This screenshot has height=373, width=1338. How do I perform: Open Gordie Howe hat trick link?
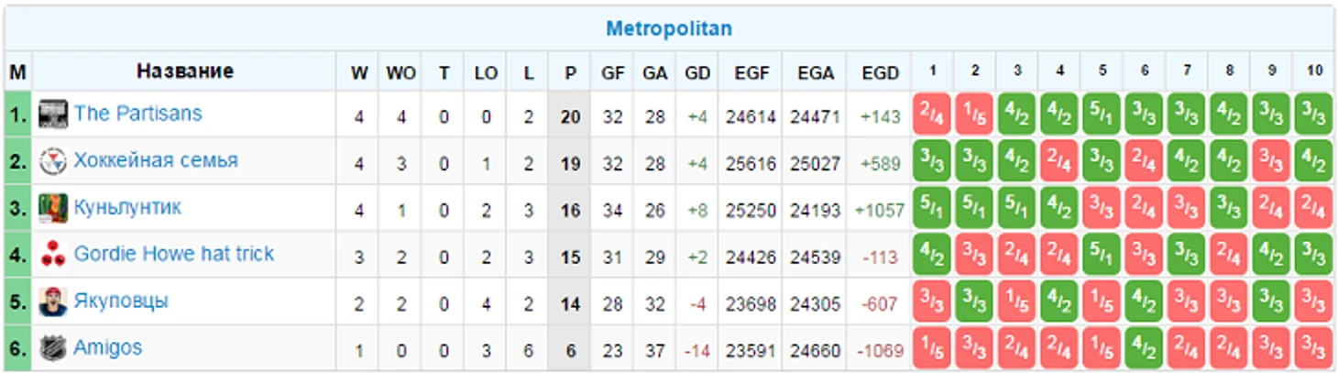tap(173, 254)
